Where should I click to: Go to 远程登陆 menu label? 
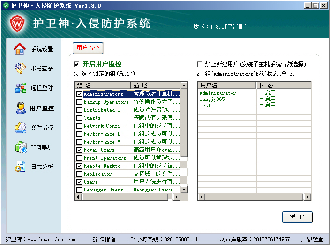(x=42, y=88)
